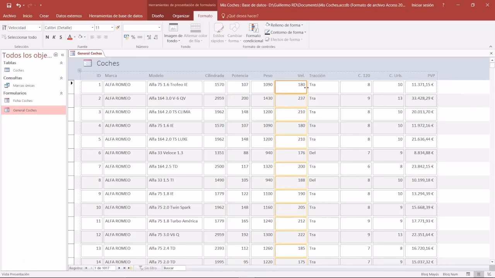Open the font size dropdown
This screenshot has height=278, width=495.
click(x=112, y=28)
